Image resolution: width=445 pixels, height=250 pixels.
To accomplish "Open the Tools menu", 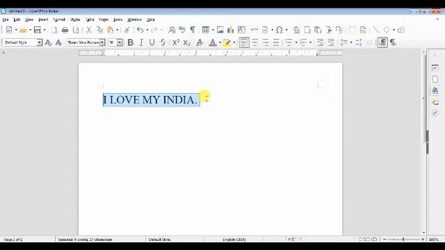I will pos(118,19).
